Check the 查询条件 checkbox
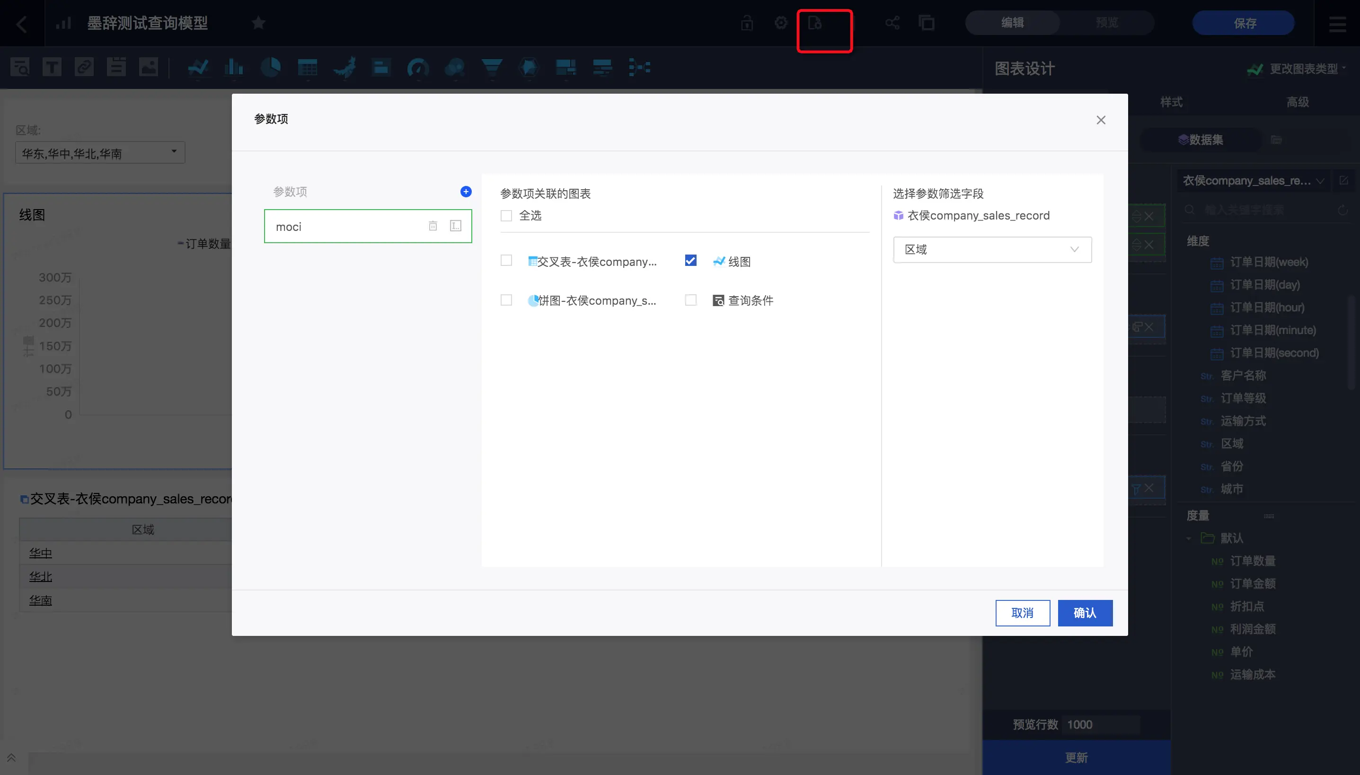The height and width of the screenshot is (775, 1360). point(690,300)
